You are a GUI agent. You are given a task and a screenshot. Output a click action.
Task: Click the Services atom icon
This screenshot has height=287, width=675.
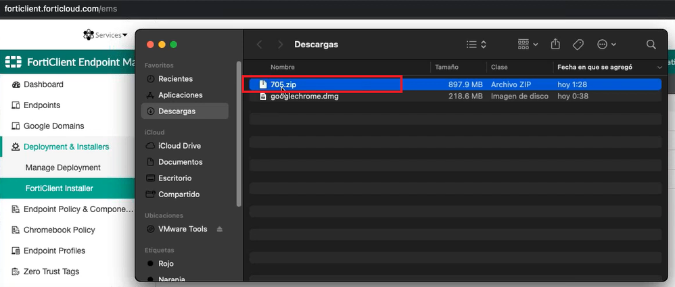(89, 35)
